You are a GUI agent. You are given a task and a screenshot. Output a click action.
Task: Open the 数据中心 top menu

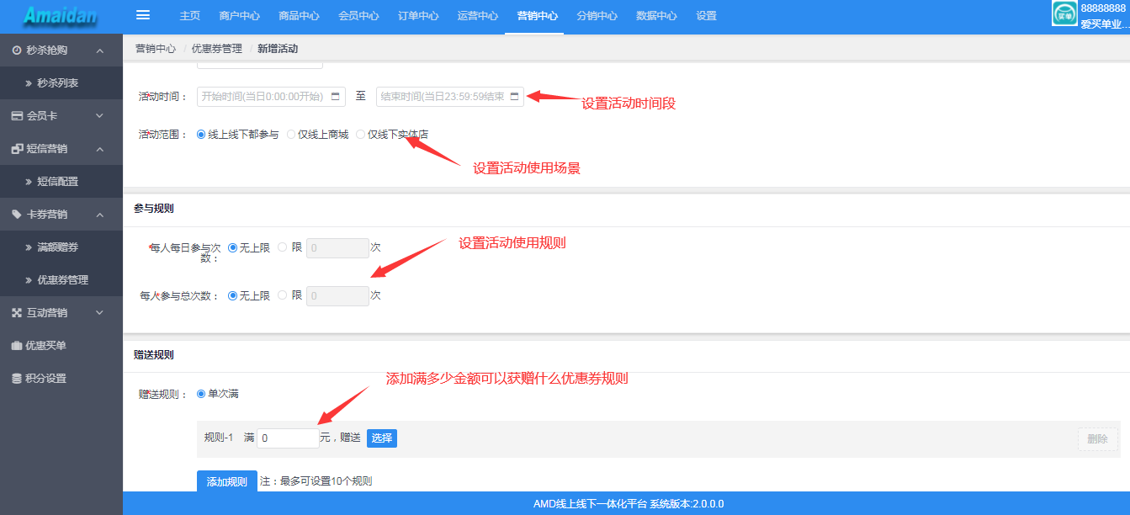[656, 16]
